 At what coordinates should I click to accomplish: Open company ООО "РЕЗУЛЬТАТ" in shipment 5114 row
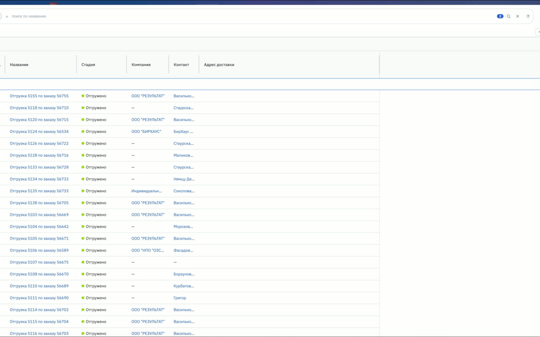(148, 310)
